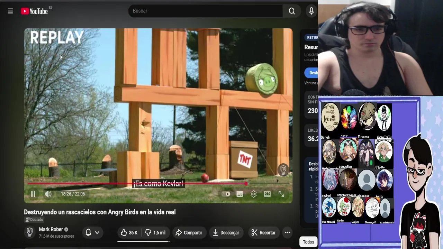Select the Todos filter chip
This screenshot has height=249, width=443.
[x=308, y=242]
